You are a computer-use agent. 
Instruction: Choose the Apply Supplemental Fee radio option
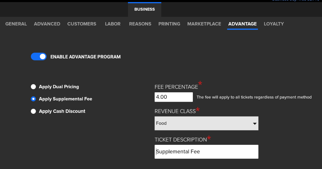[x=33, y=99]
